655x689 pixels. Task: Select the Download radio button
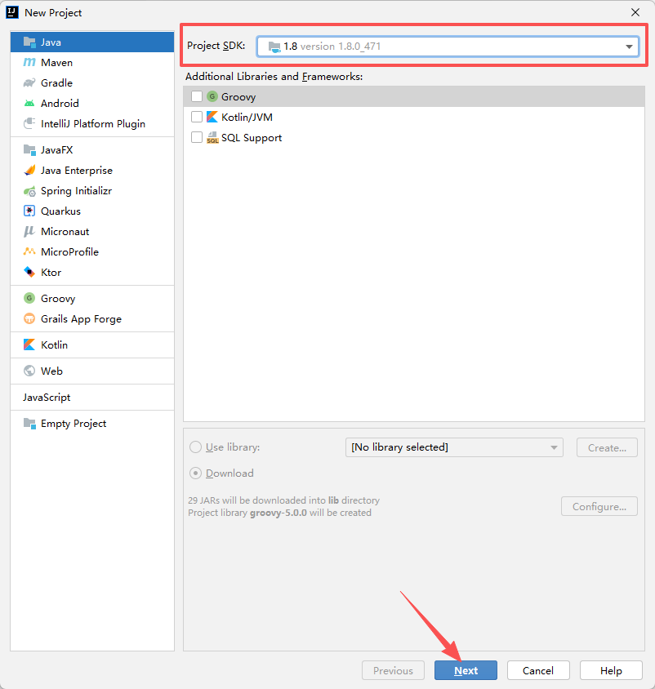point(196,473)
